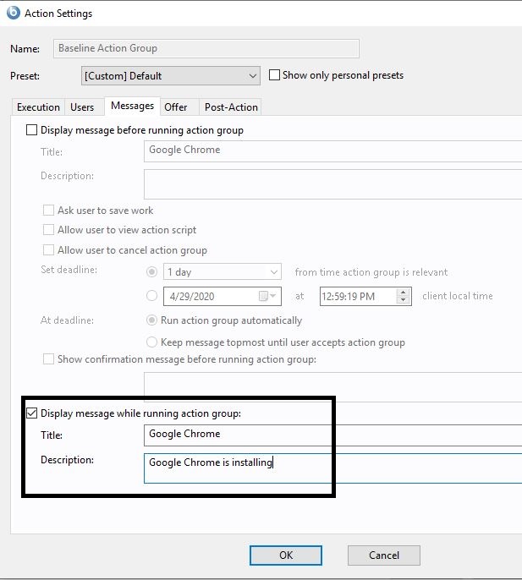Click the Description field with Google Chrome is installing
Screen dimensions: 522x580
pyautogui.click(x=332, y=468)
